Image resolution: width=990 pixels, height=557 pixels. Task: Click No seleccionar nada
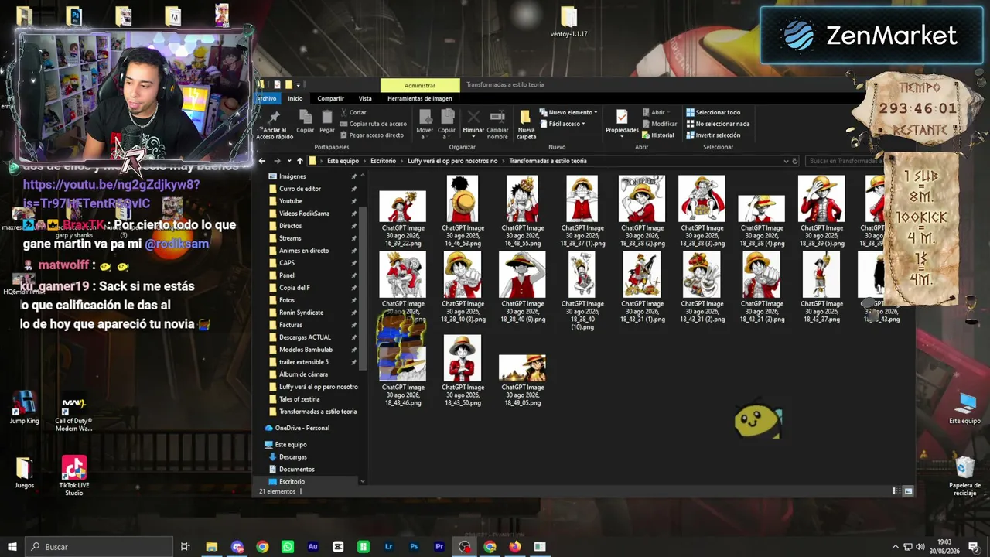point(717,124)
